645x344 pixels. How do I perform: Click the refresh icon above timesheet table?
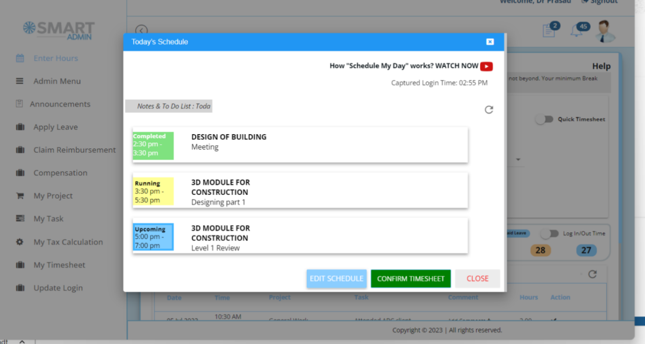[592, 274]
